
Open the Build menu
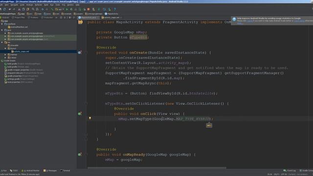[x=46, y=5]
